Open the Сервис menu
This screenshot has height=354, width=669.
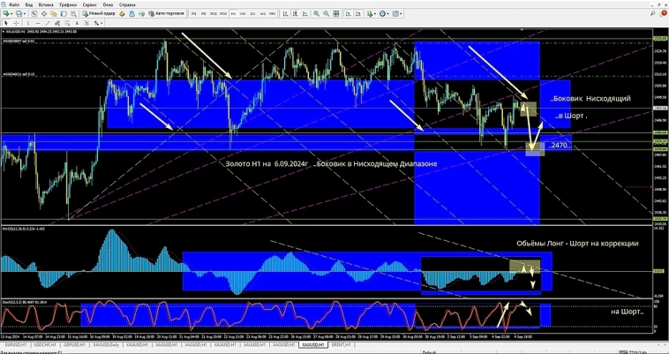tap(90, 4)
